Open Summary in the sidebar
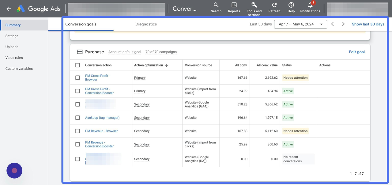The image size is (392, 185). click(24, 25)
